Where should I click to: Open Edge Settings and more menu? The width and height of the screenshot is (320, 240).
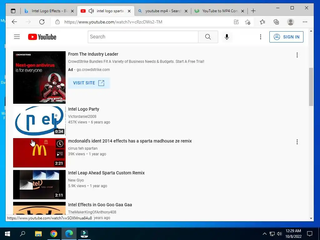(305, 22)
